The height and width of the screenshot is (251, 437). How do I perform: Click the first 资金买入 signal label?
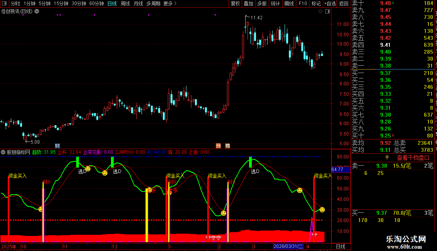(x=17, y=176)
